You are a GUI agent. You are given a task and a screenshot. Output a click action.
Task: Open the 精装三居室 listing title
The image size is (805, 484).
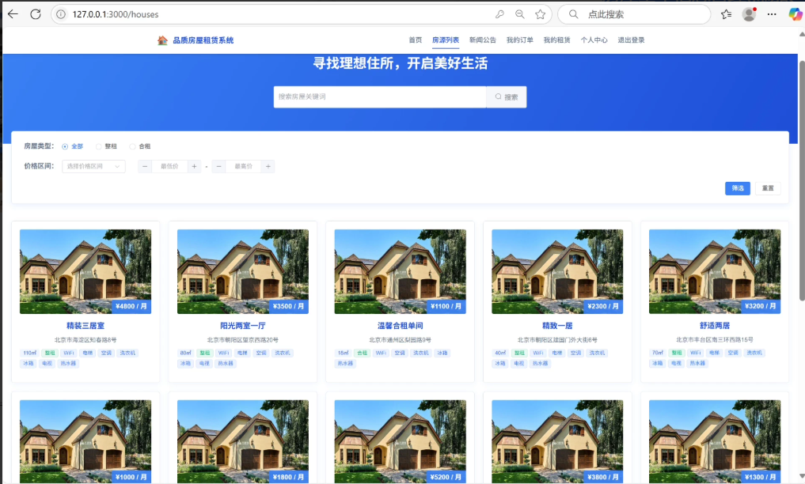[x=85, y=326]
